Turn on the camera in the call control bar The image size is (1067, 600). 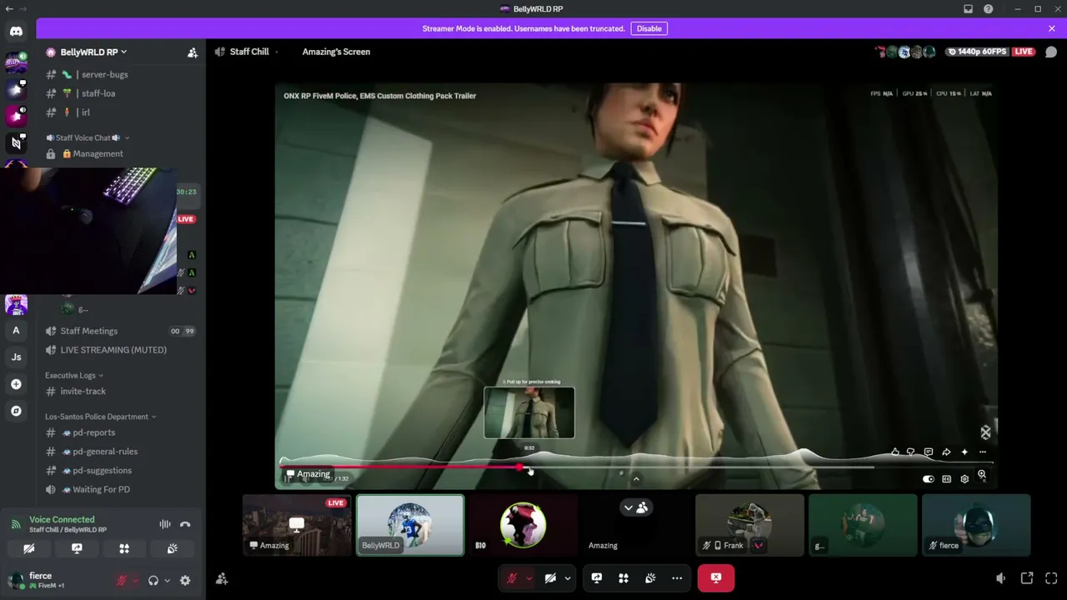click(550, 578)
